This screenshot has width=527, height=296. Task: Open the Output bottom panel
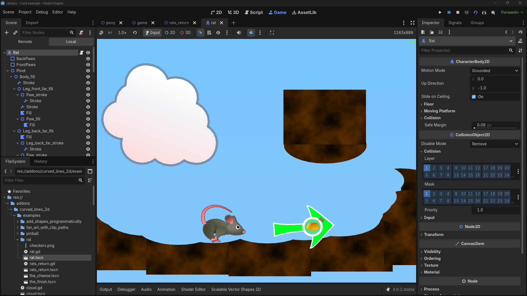[106, 289]
